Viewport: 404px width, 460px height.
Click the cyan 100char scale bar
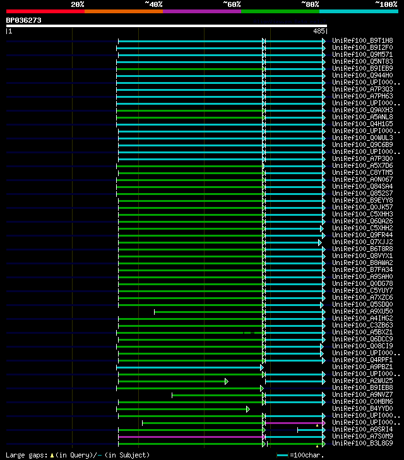[282, 456]
